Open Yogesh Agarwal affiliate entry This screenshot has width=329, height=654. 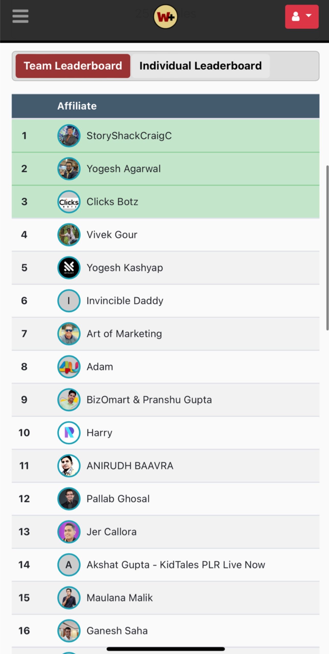(124, 169)
